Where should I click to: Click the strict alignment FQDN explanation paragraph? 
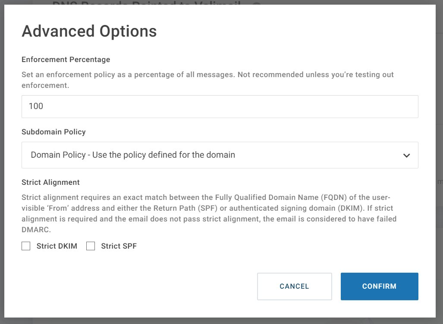pyautogui.click(x=209, y=213)
